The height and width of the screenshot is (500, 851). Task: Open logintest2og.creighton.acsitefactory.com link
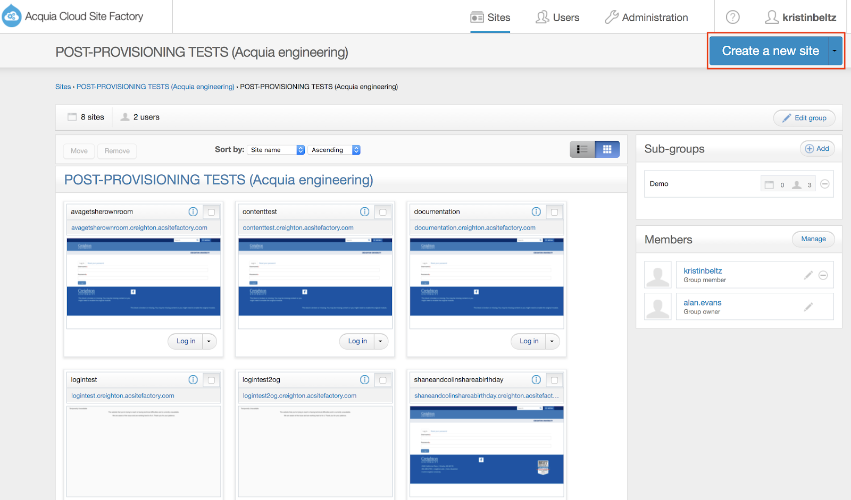(300, 395)
